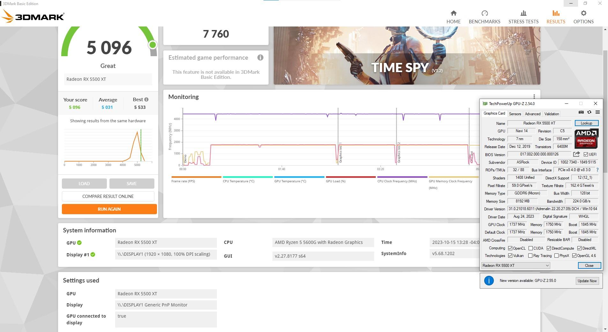Click Bus Interface question mark help
Image resolution: width=608 pixels, height=332 pixels.
pyautogui.click(x=597, y=170)
